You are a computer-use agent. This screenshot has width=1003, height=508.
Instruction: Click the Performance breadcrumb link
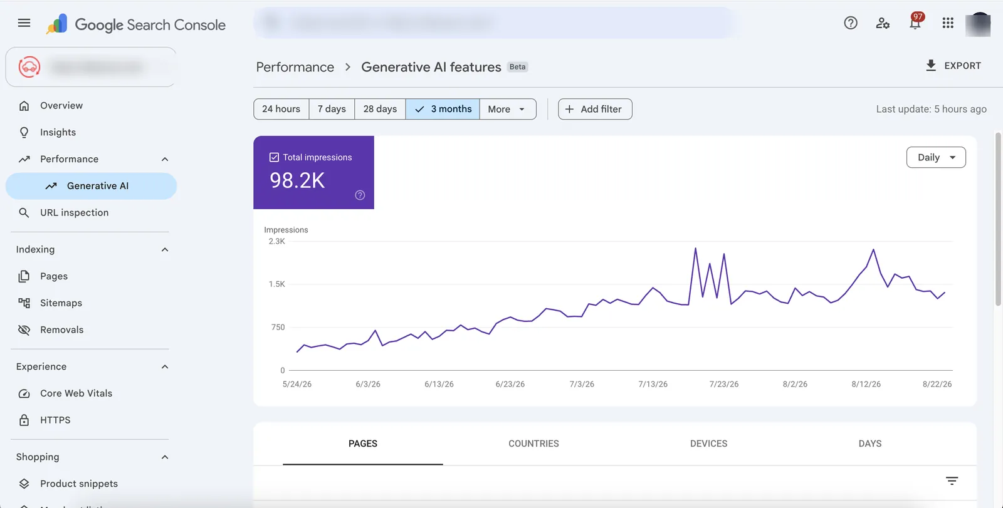[295, 67]
